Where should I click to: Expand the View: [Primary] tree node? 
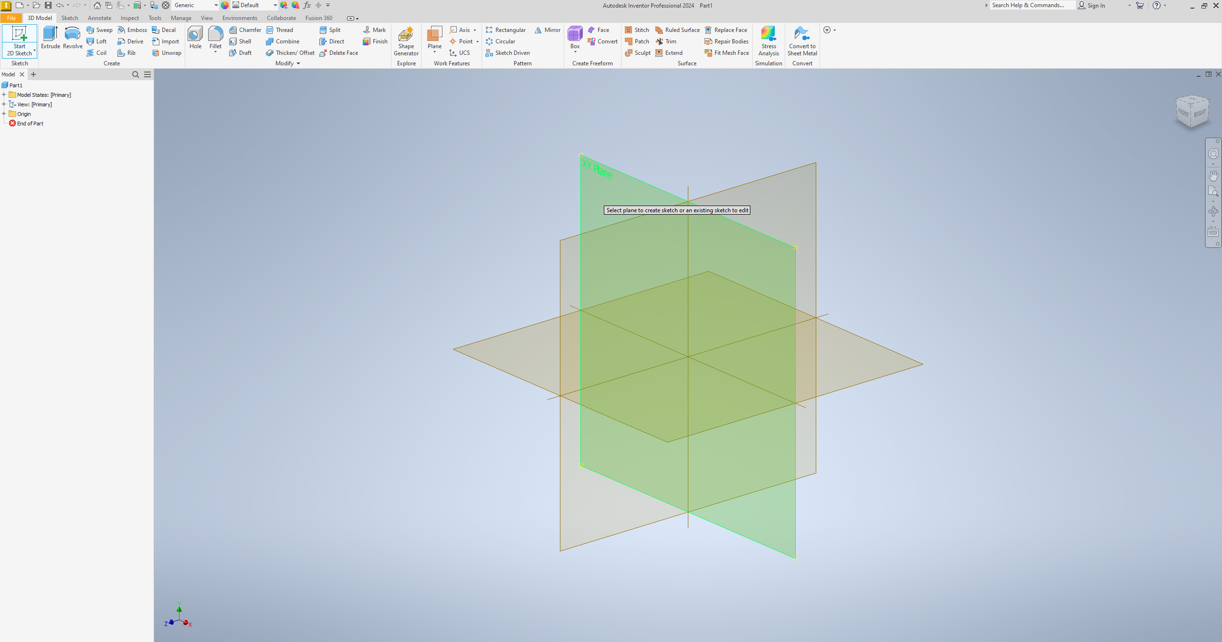(x=4, y=104)
